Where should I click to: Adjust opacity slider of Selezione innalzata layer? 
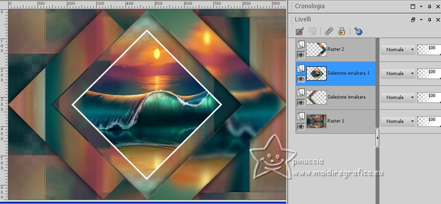429,97
